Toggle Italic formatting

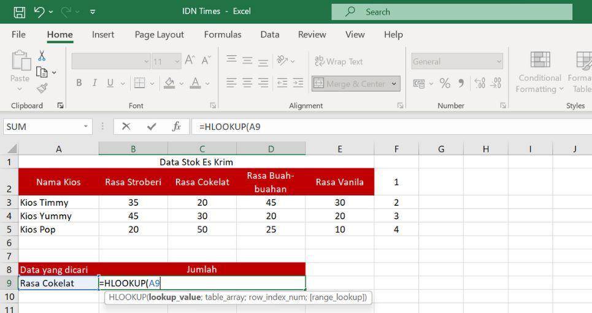pos(94,83)
